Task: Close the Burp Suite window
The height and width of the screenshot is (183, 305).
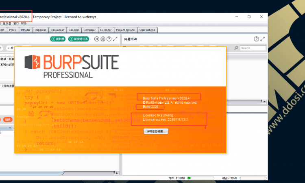Action: (x=261, y=17)
